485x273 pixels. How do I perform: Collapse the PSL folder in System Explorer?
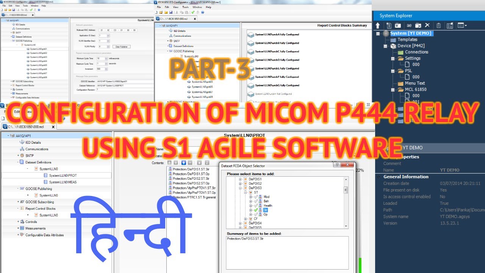(x=393, y=71)
